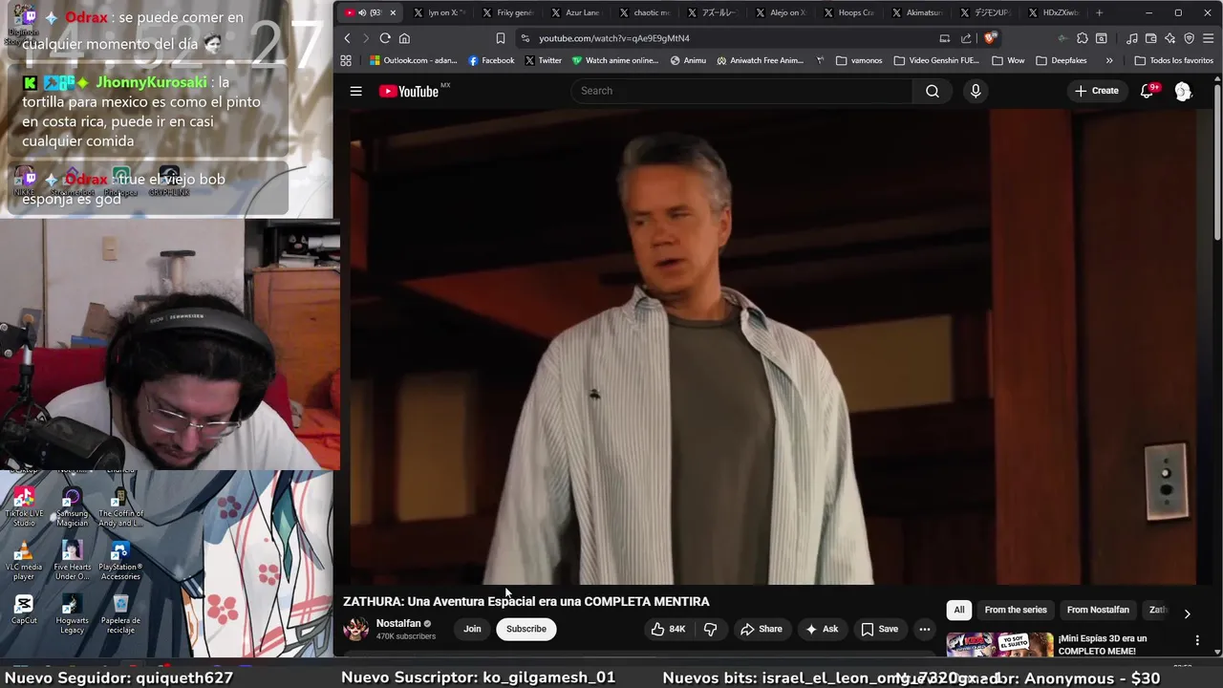The width and height of the screenshot is (1223, 688).
Task: Open the Mini Espias 3D video thumbnail
Action: point(999,645)
